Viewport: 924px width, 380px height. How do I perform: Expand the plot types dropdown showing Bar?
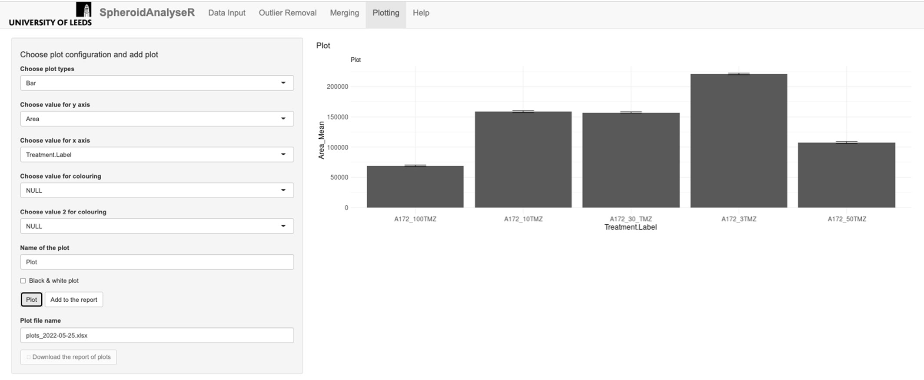tap(156, 83)
